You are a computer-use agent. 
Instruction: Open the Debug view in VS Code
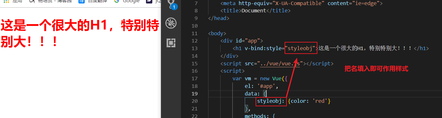point(171,23)
